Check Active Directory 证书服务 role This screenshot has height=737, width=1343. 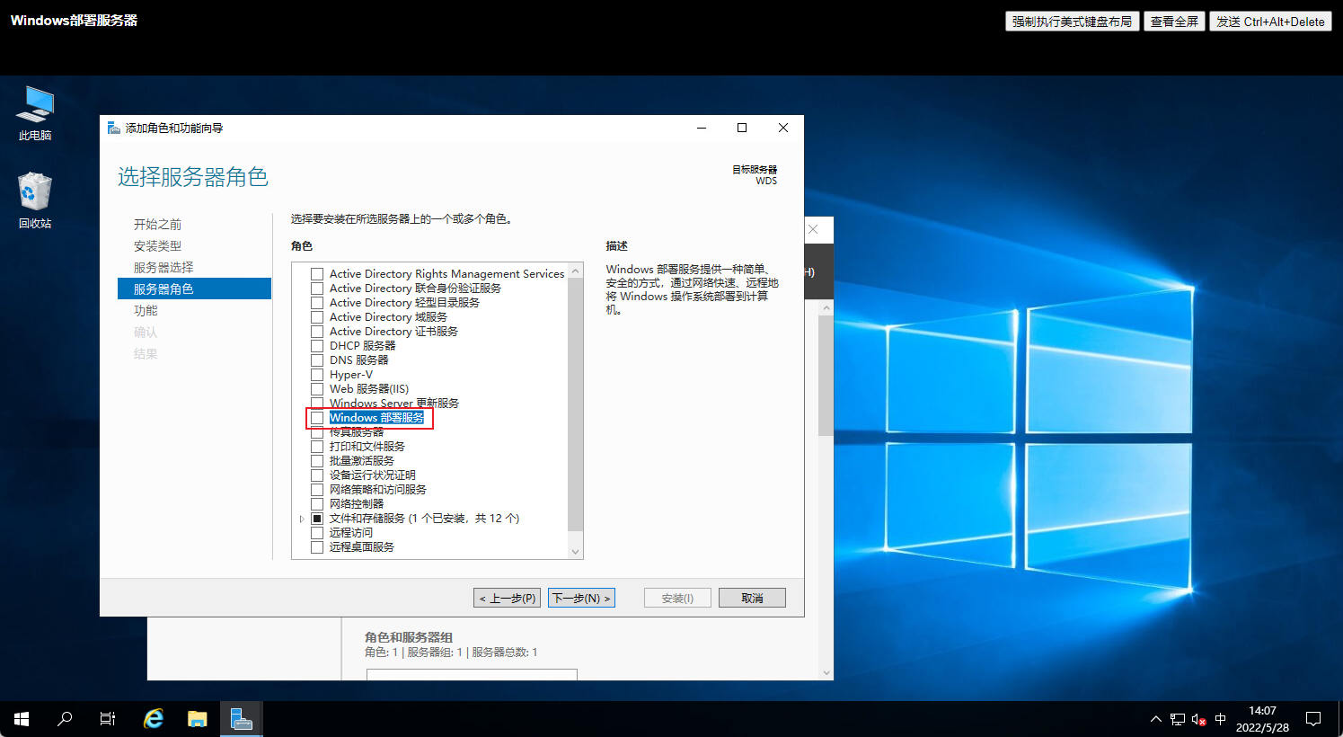point(317,332)
